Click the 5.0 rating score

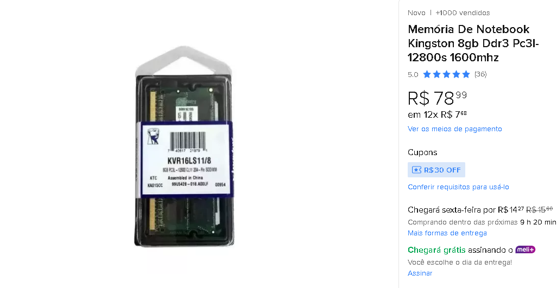click(413, 74)
